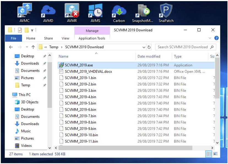Select the AVMS desktop shortcut
Image resolution: width=228 pixels, height=164 pixels.
coord(95,13)
